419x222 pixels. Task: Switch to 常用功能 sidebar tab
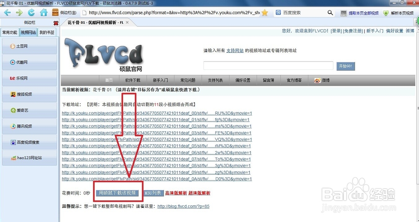pos(10,33)
